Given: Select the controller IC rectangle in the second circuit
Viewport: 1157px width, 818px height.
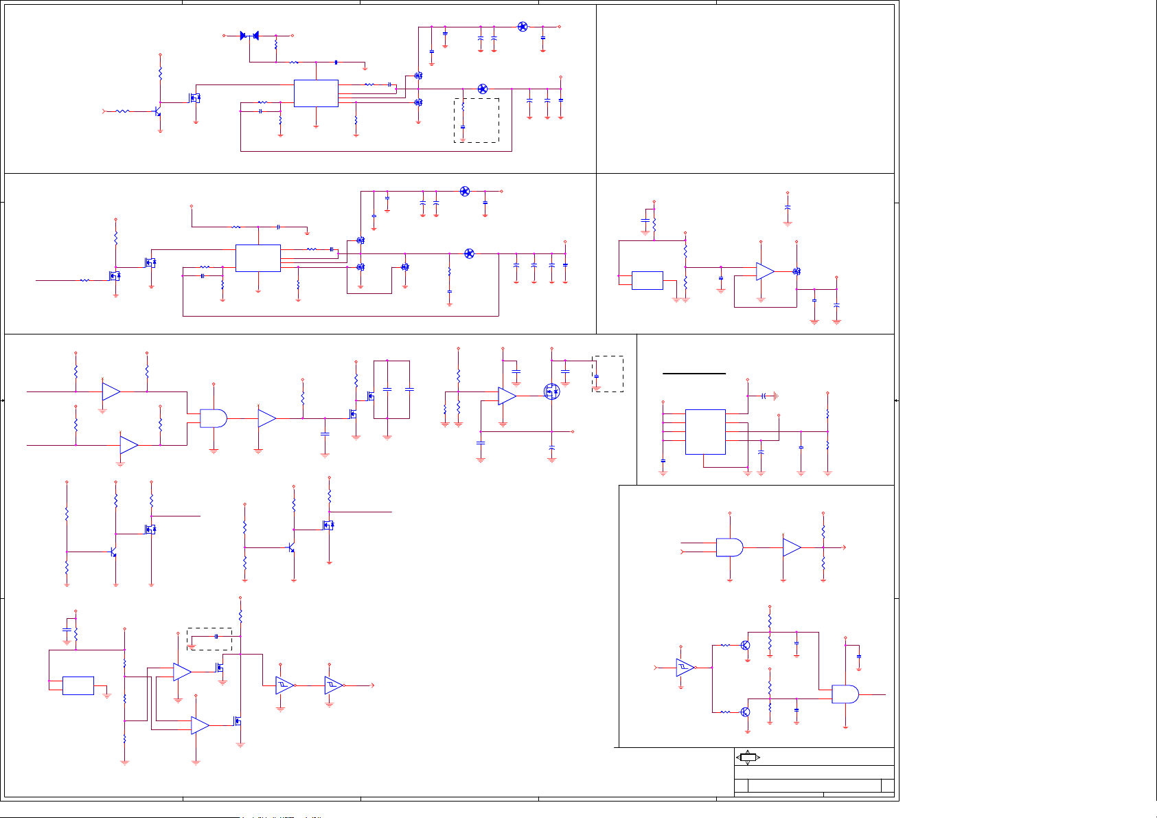Looking at the screenshot, I should coord(258,258).
